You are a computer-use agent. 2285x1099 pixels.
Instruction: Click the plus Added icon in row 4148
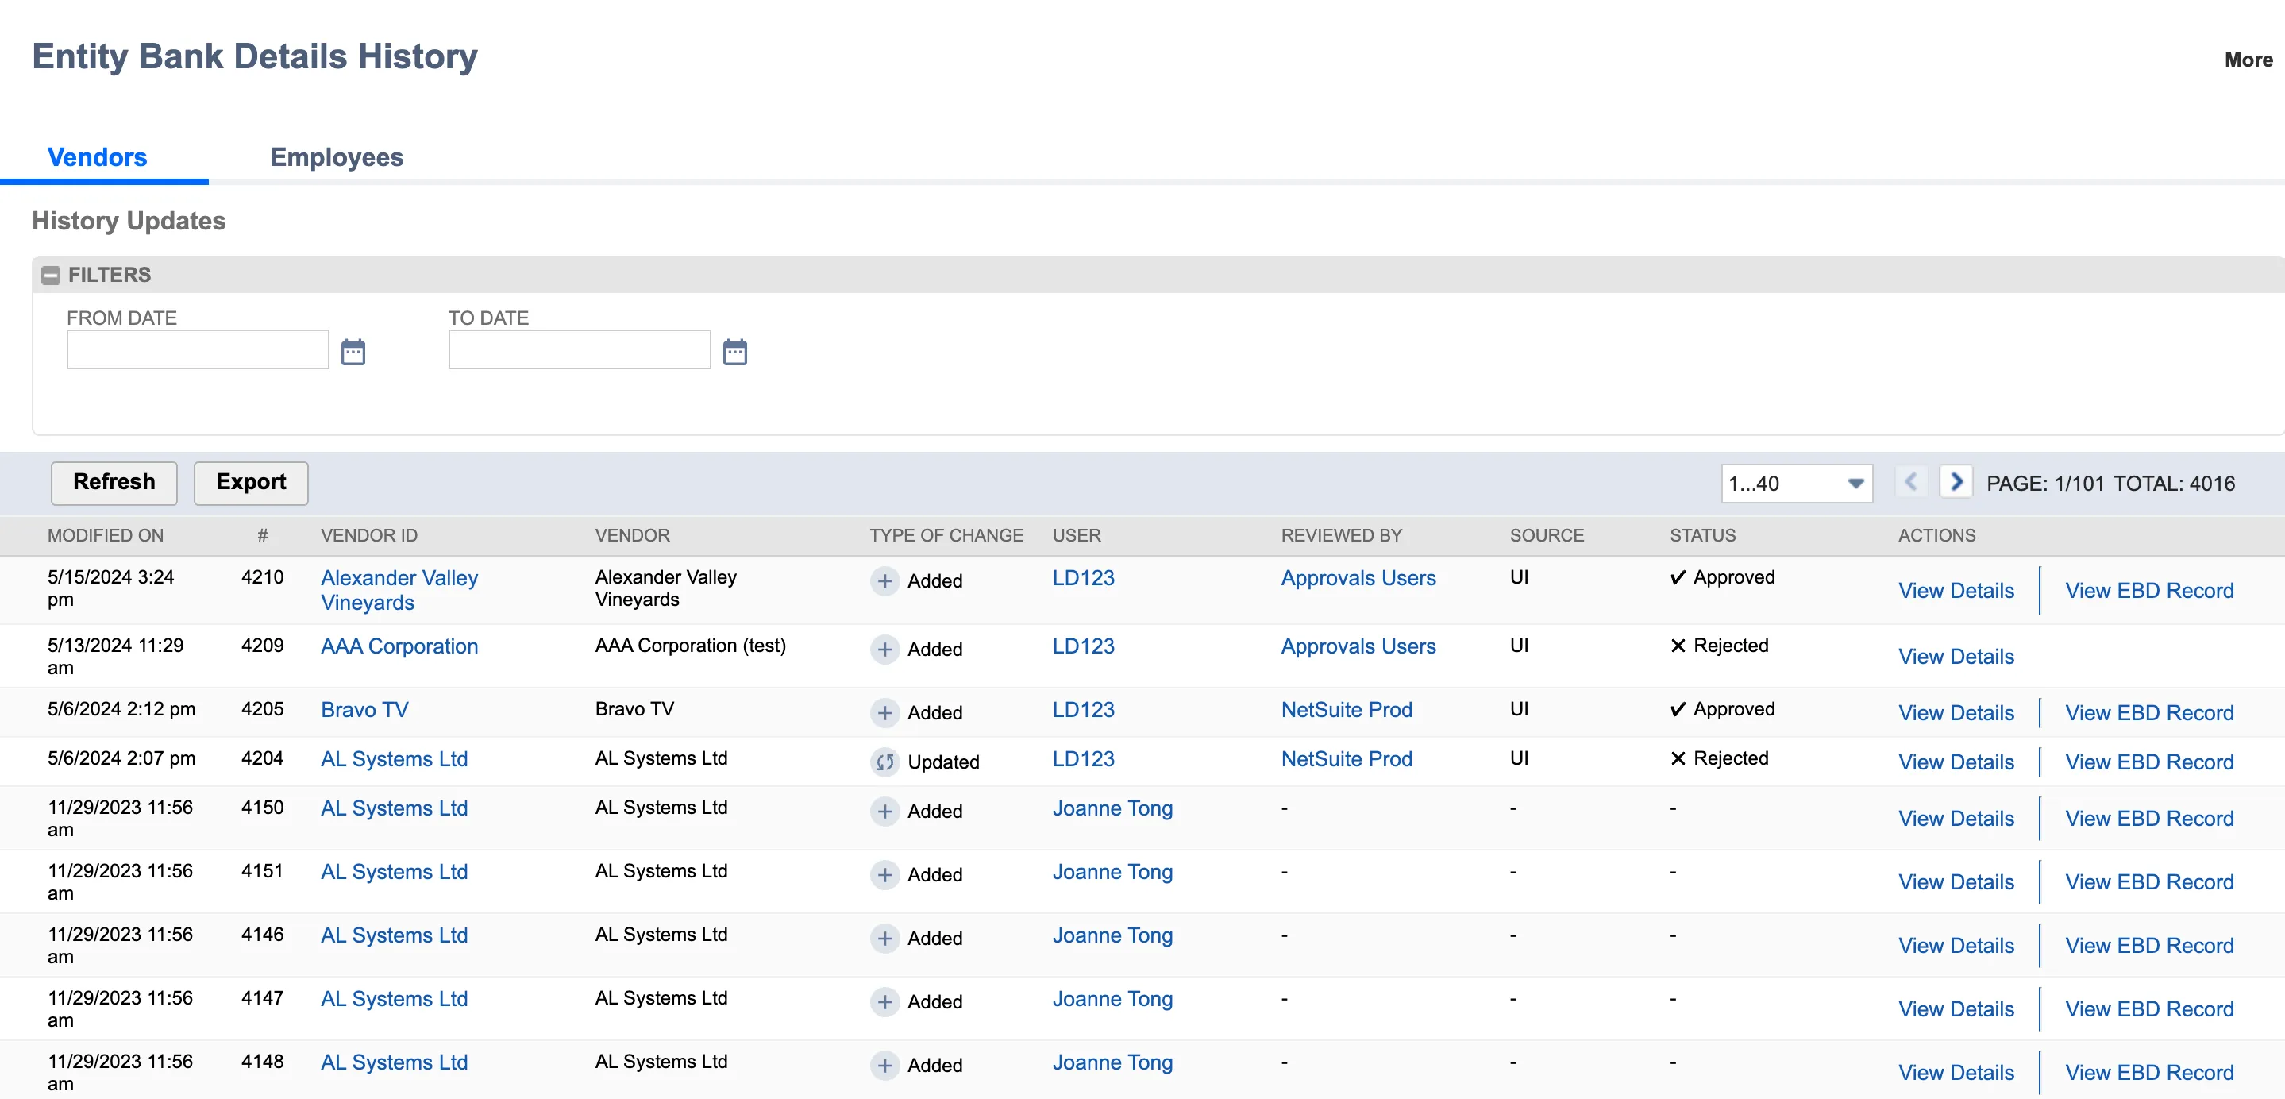point(884,1066)
